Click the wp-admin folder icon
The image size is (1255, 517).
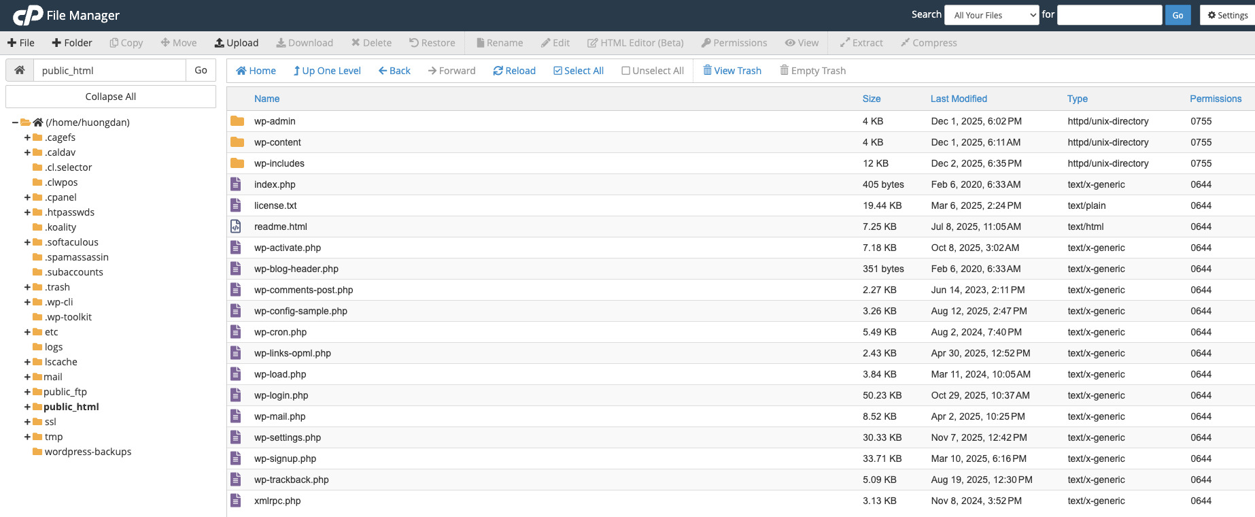237,121
